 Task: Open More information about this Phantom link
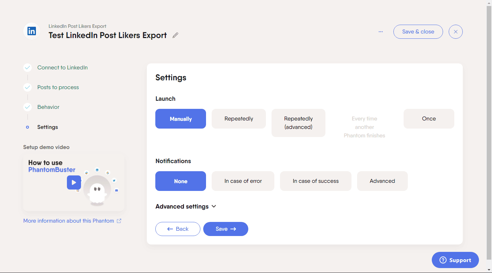click(72, 221)
